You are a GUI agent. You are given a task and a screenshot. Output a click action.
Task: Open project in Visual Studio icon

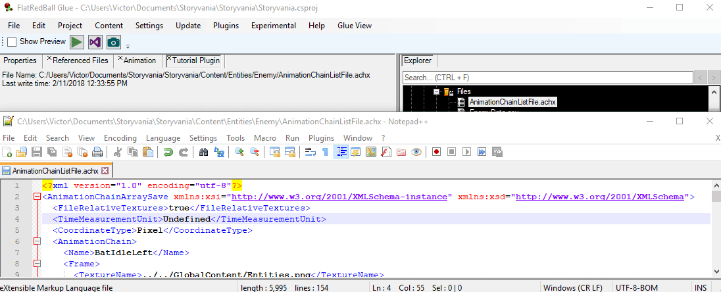(x=95, y=42)
